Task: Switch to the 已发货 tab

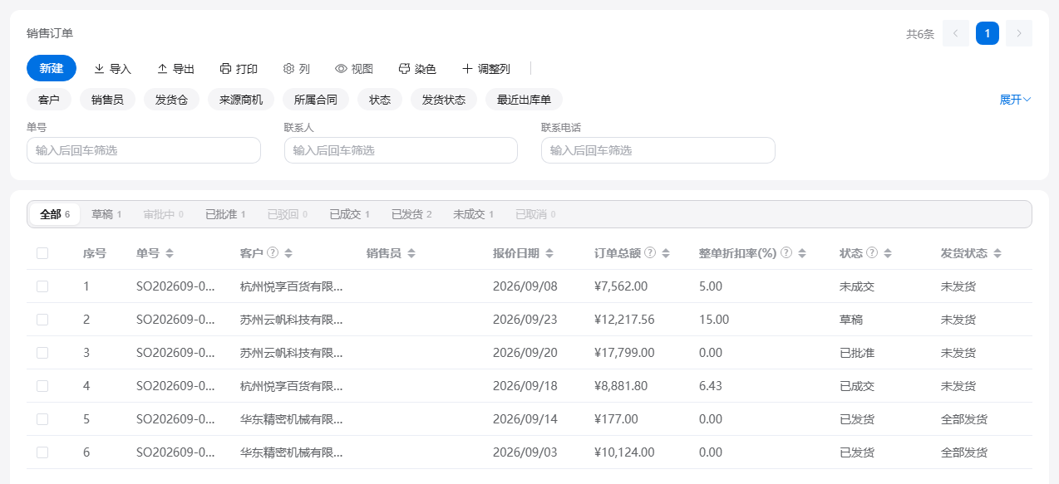Action: tap(411, 214)
